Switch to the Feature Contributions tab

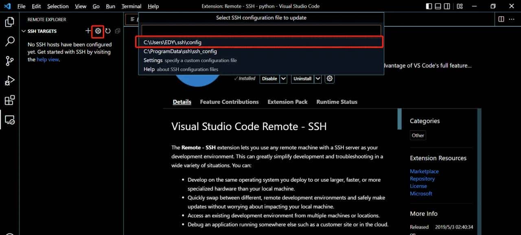(229, 102)
